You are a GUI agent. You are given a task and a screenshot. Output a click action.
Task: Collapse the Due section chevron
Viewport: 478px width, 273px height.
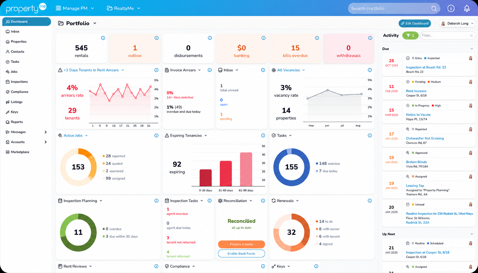point(472,49)
